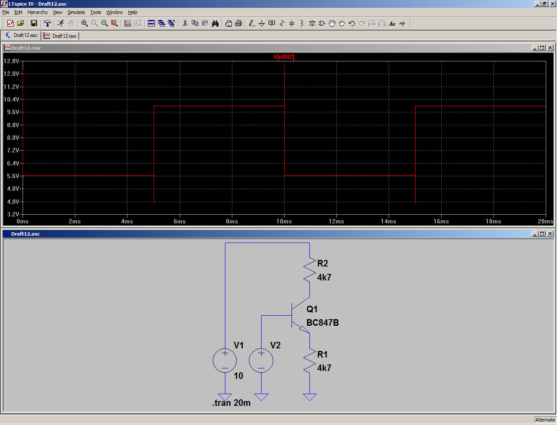Click the Draft12.asc schematic window title bar
557x425 pixels.
[278, 234]
